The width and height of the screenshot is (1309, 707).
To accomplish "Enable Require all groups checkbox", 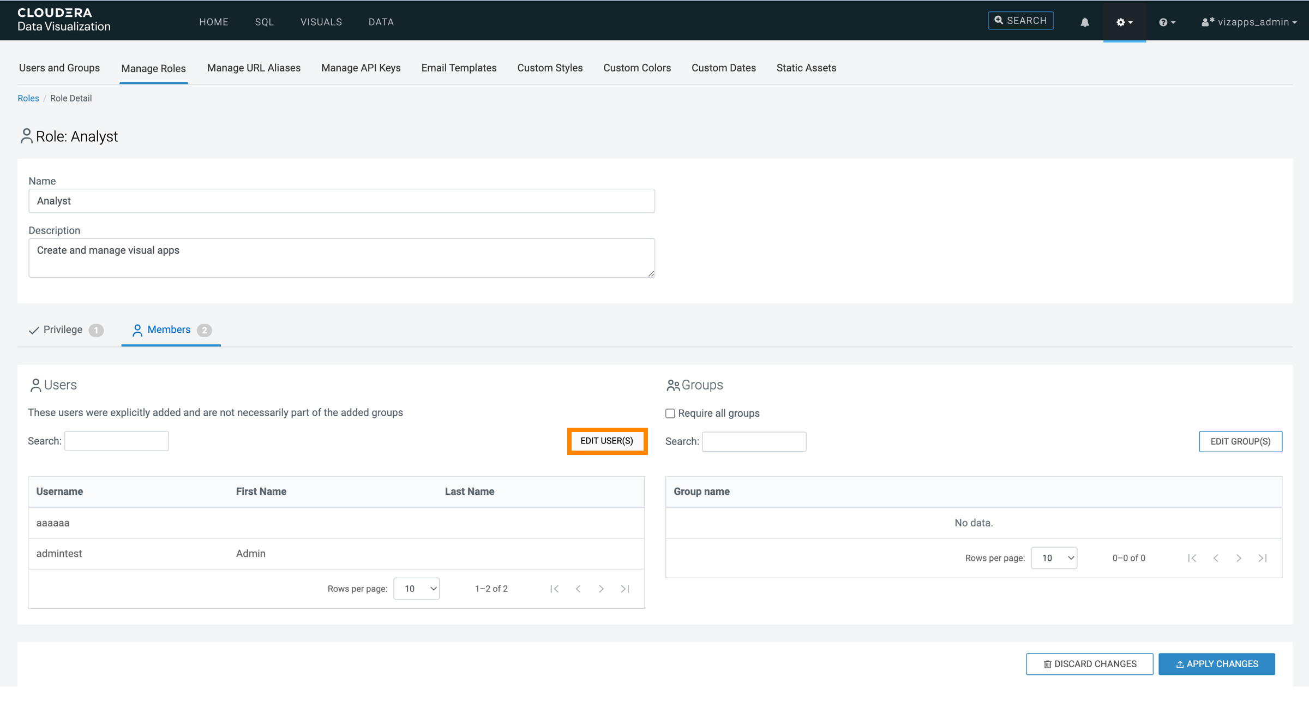I will click(670, 414).
